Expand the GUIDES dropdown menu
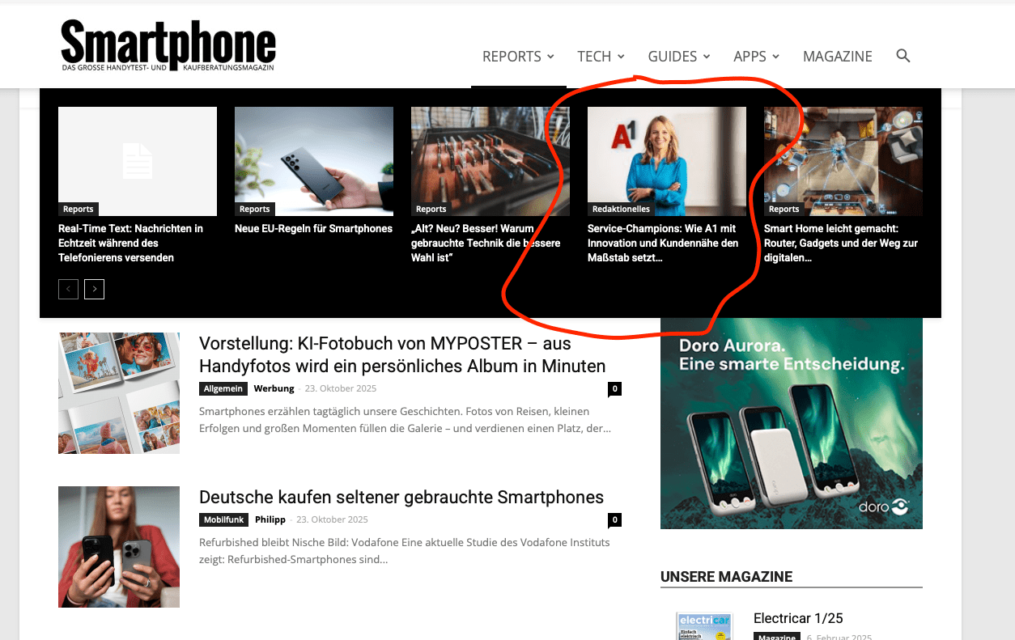This screenshot has height=640, width=1015. click(x=678, y=57)
